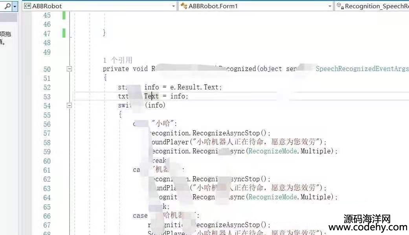Click the green change marker on line 45
The width and height of the screenshot is (409, 235).
64,15
